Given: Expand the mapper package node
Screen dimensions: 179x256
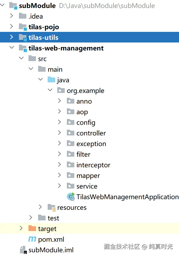Looking at the screenshot, I should click(59, 175).
